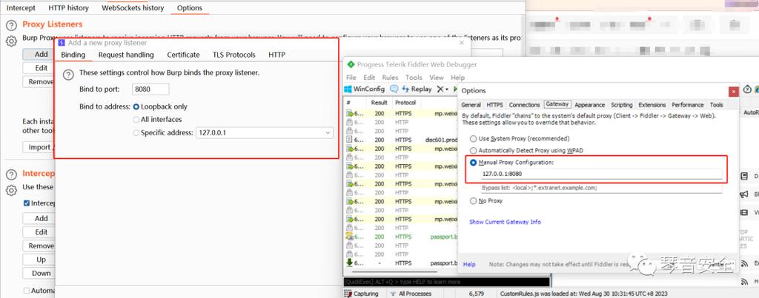The width and height of the screenshot is (759, 298).
Task: Toggle the Intercept checkbox in Burp options
Action: (27, 203)
